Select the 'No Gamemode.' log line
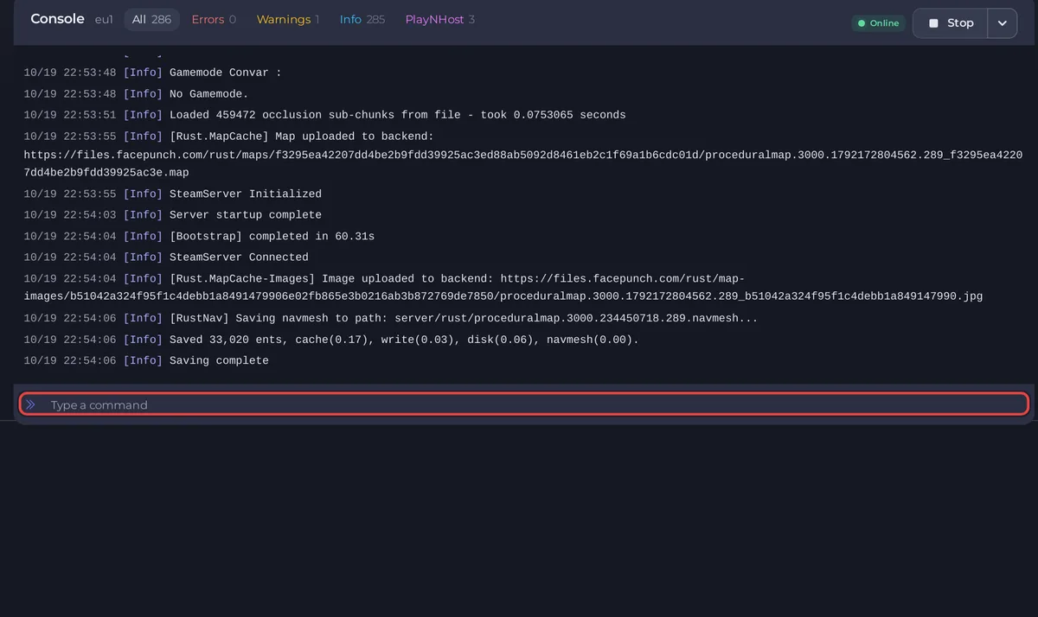Screen dimensions: 1038x617 136,94
